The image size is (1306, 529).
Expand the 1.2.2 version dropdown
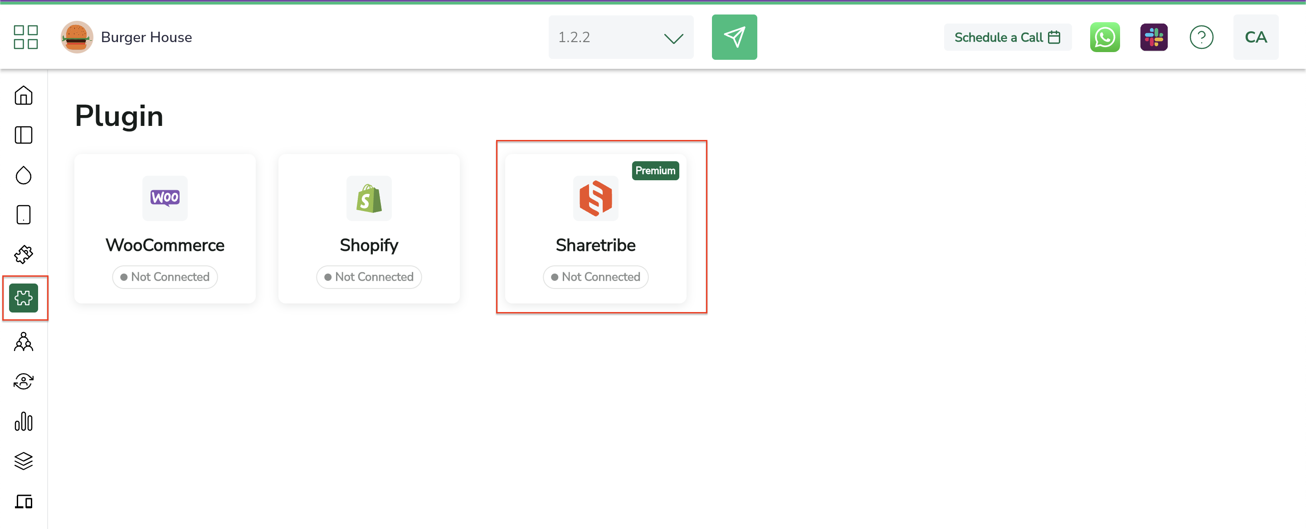pyautogui.click(x=620, y=37)
